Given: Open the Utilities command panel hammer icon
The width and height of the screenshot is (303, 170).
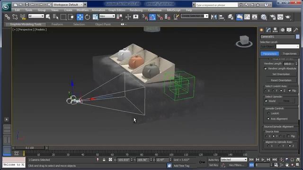Looking at the screenshot, I should point(296,30).
